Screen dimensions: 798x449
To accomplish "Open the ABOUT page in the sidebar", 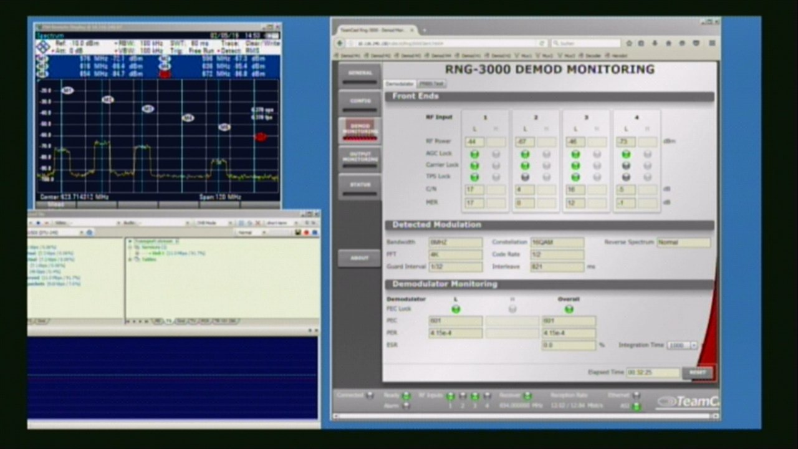I will (x=359, y=258).
